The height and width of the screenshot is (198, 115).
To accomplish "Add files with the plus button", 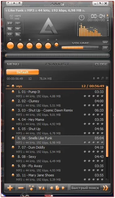I will (10, 188).
